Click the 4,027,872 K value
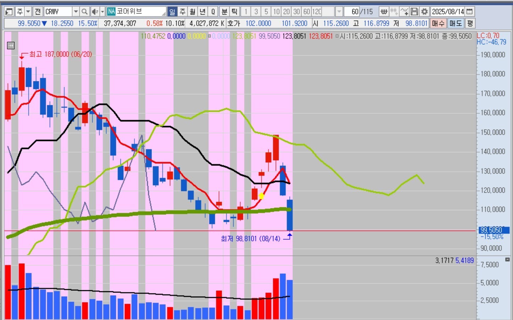This screenshot has height=320, width=513. (x=207, y=23)
